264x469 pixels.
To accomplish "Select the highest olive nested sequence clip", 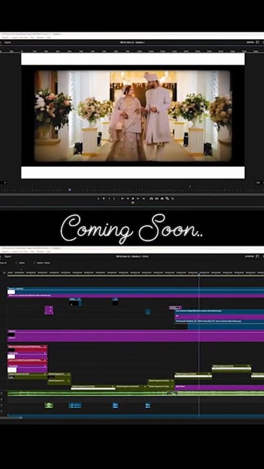I will click(231, 368).
